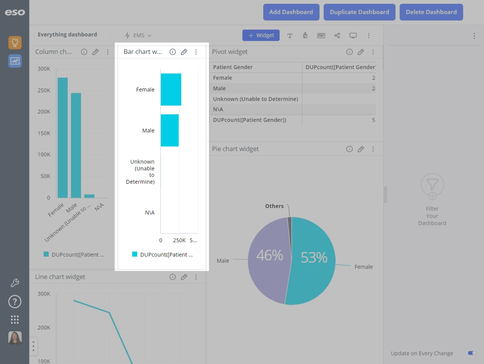Export the dashboard with the PDF icon
This screenshot has width=484, height=364.
tap(321, 36)
